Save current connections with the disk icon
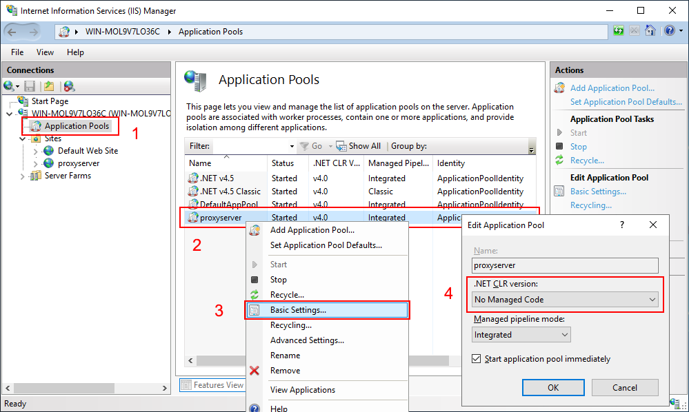This screenshot has width=689, height=412. (30, 86)
